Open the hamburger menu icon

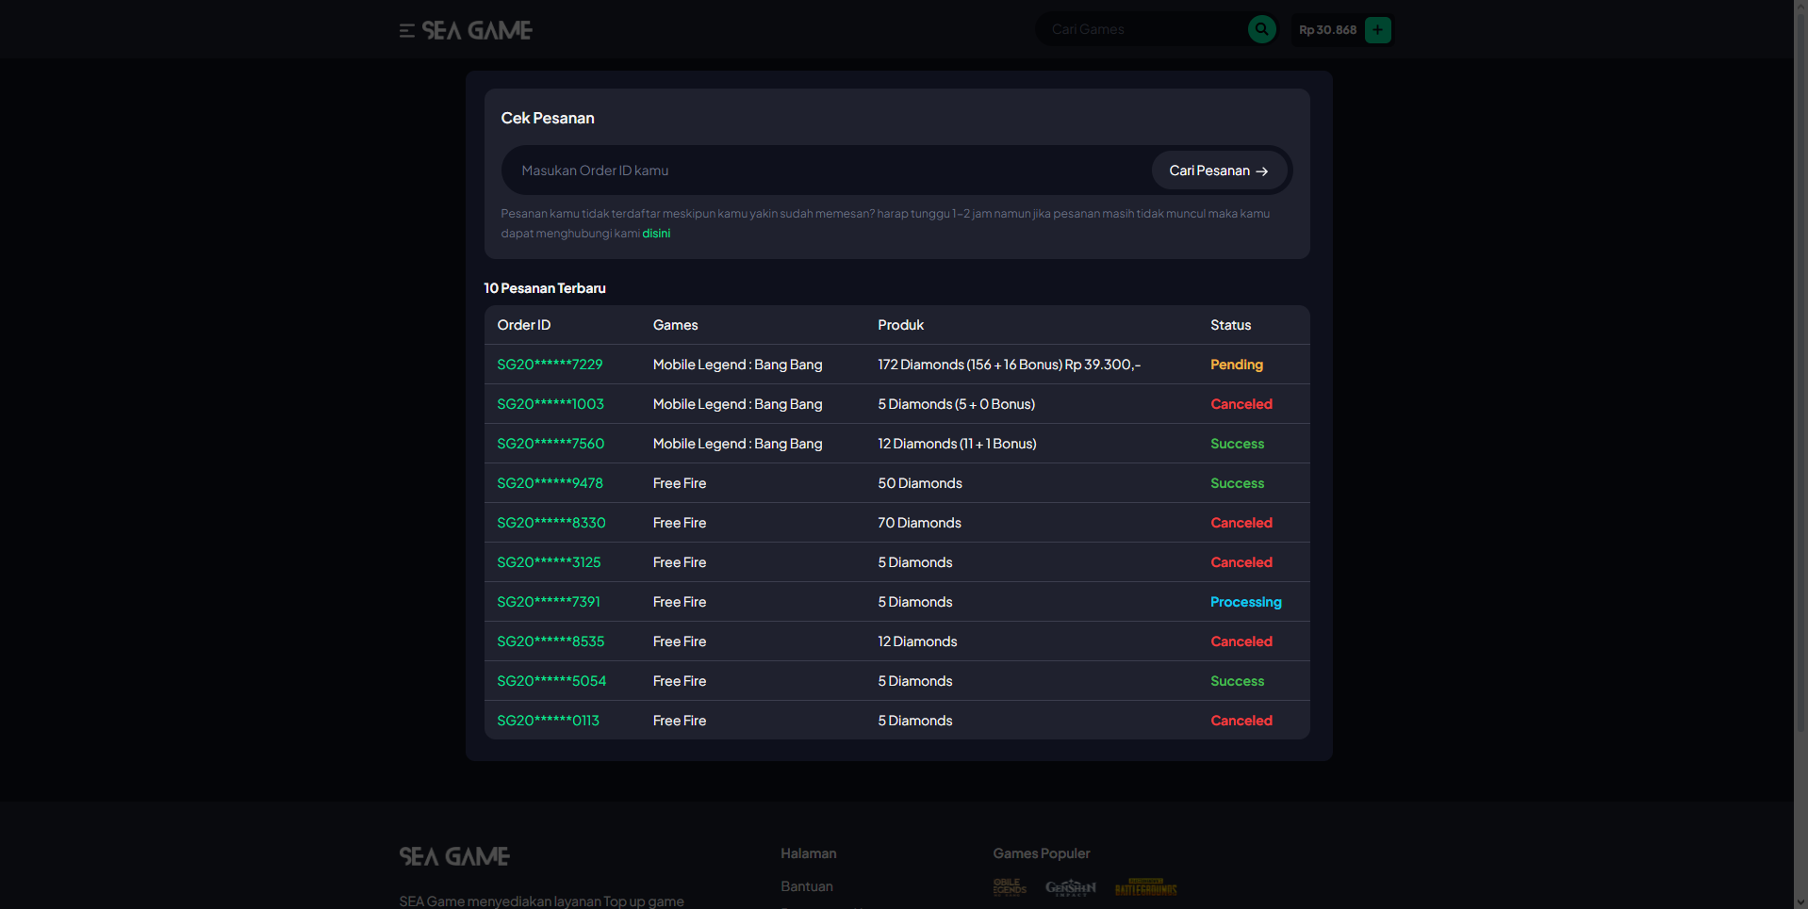pyautogui.click(x=406, y=31)
